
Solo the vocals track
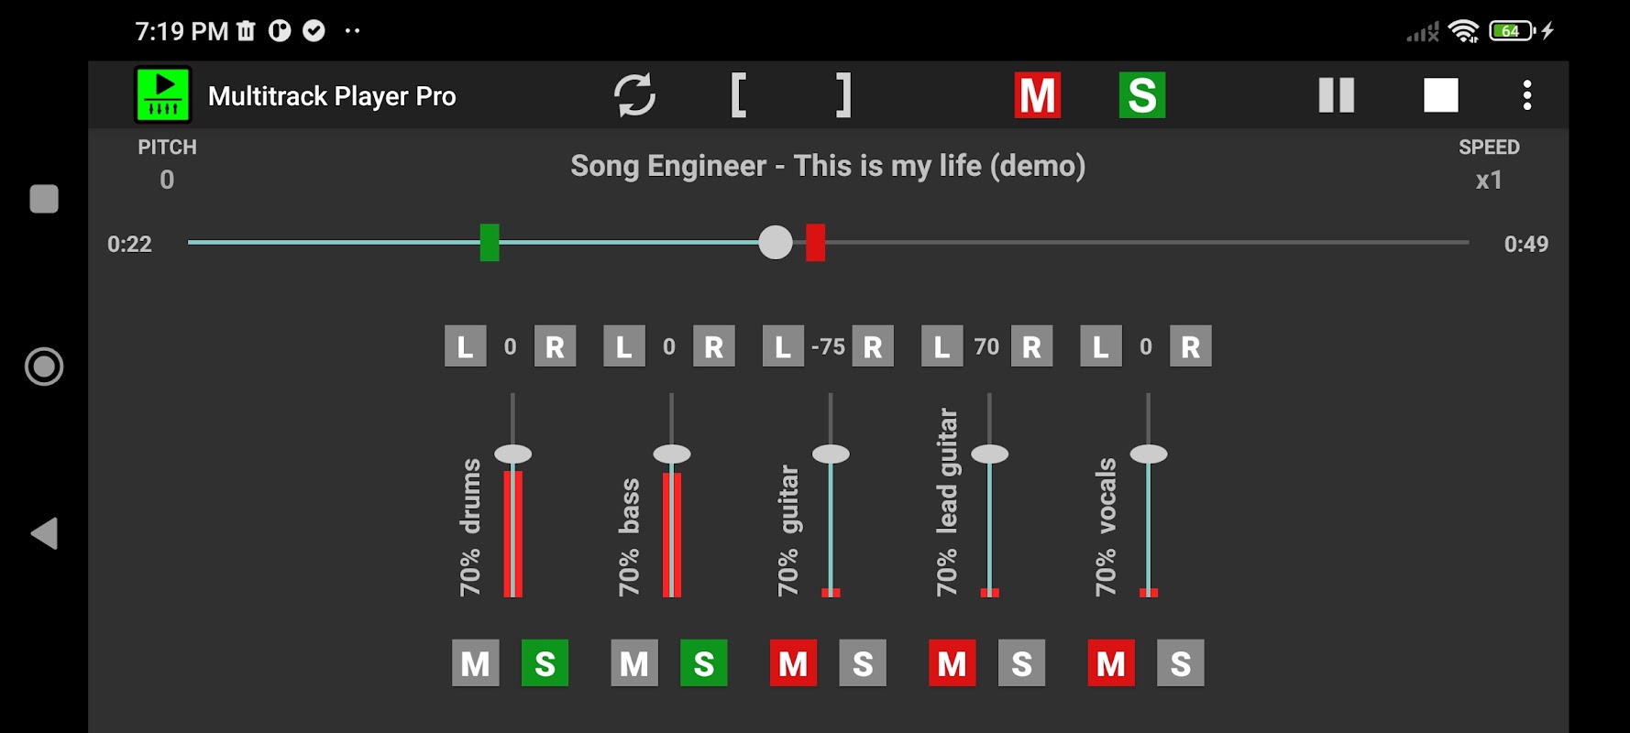pyautogui.click(x=1180, y=663)
